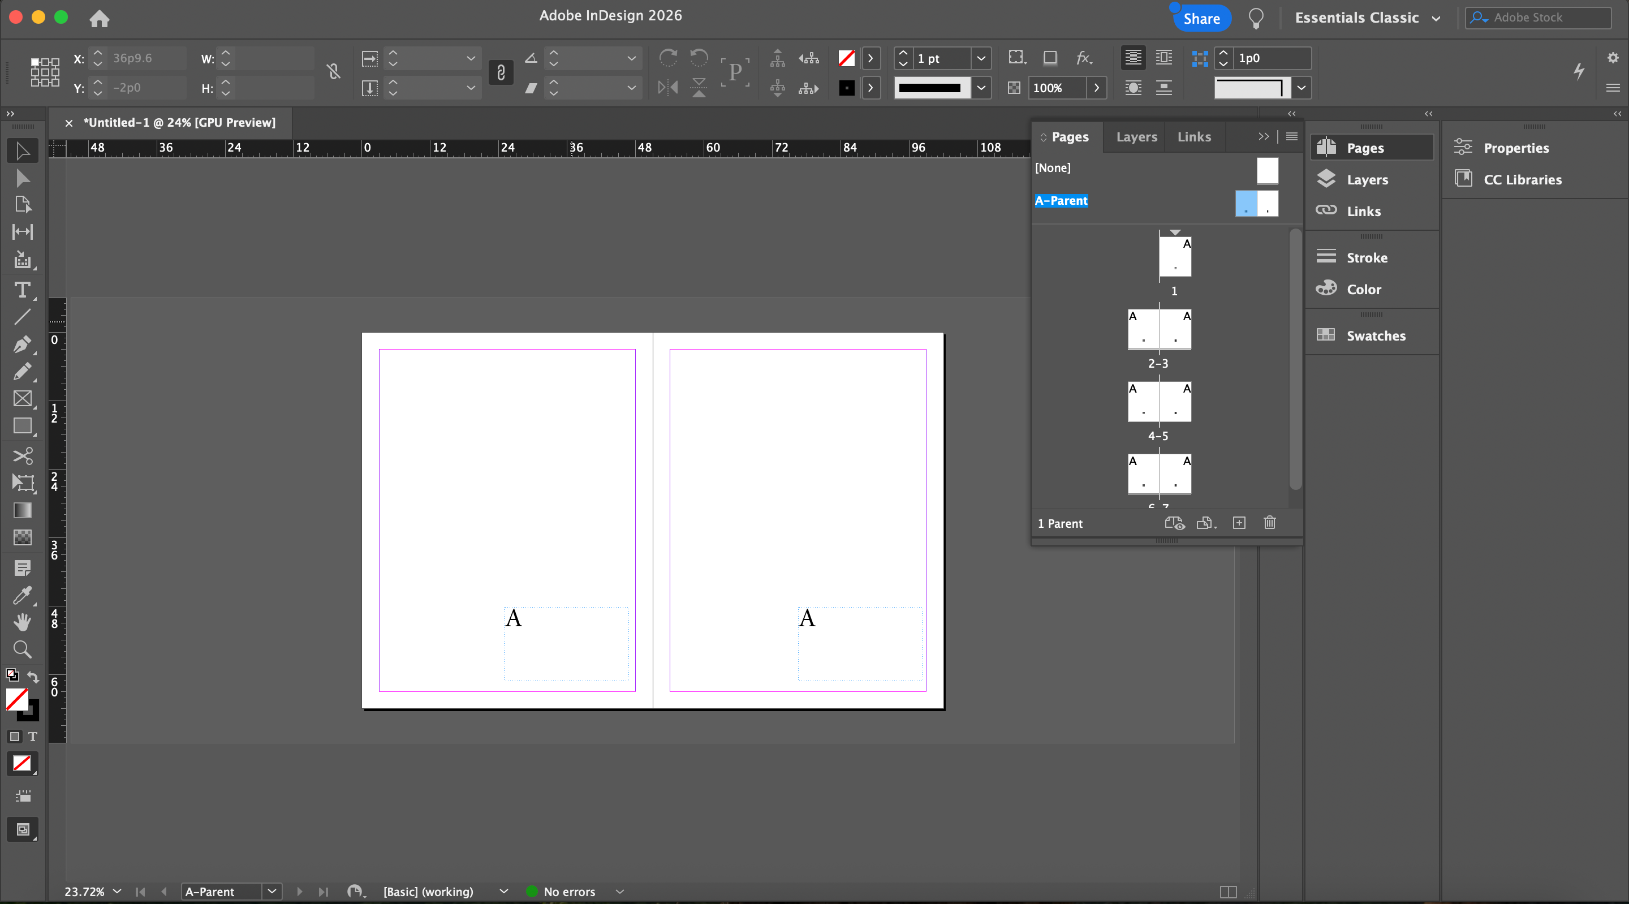The height and width of the screenshot is (904, 1629).
Task: Click the Gradient Swatch tool
Action: coord(22,510)
